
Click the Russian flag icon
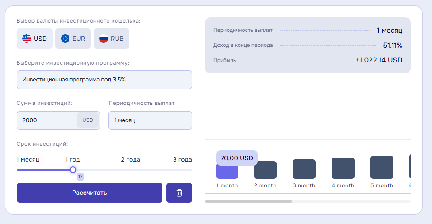[104, 39]
